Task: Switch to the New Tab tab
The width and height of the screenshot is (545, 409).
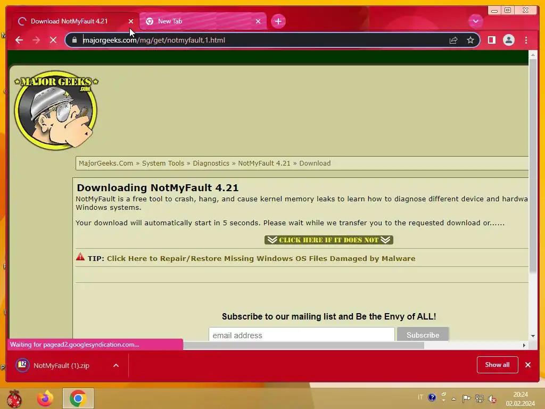Action: click(x=203, y=21)
